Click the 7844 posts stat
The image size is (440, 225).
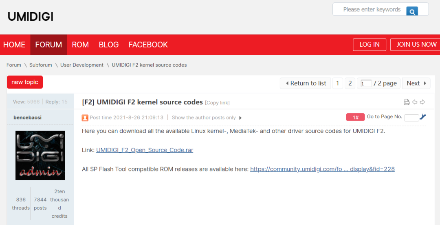point(40,204)
